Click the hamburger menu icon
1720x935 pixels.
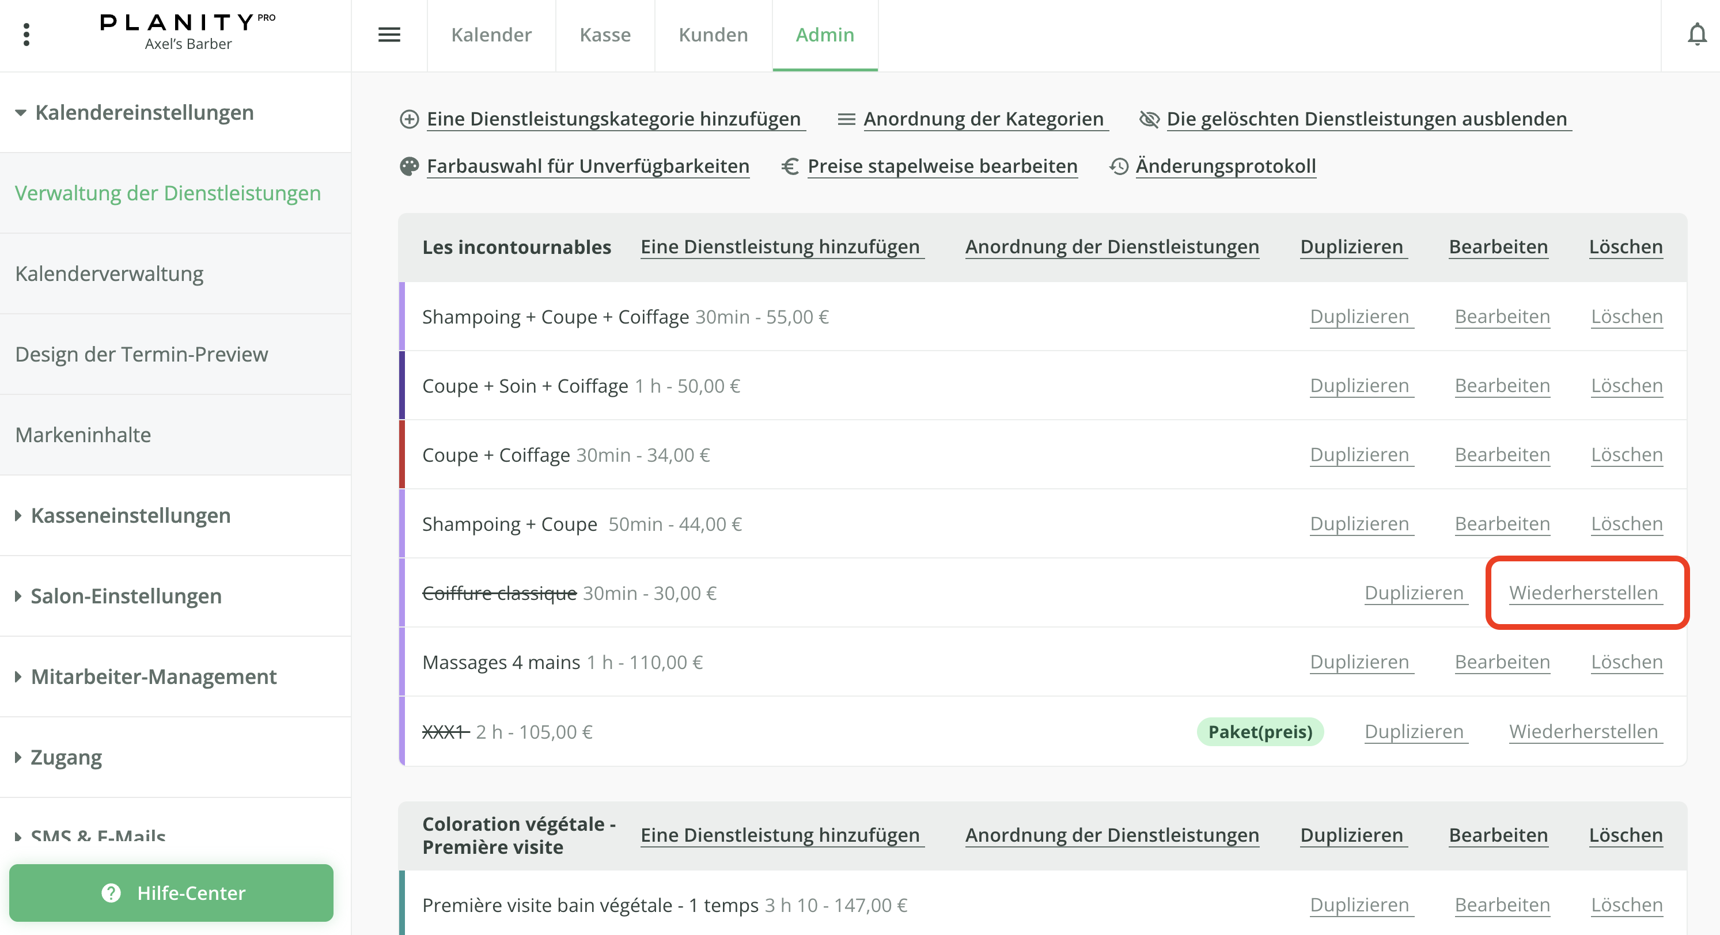point(389,35)
